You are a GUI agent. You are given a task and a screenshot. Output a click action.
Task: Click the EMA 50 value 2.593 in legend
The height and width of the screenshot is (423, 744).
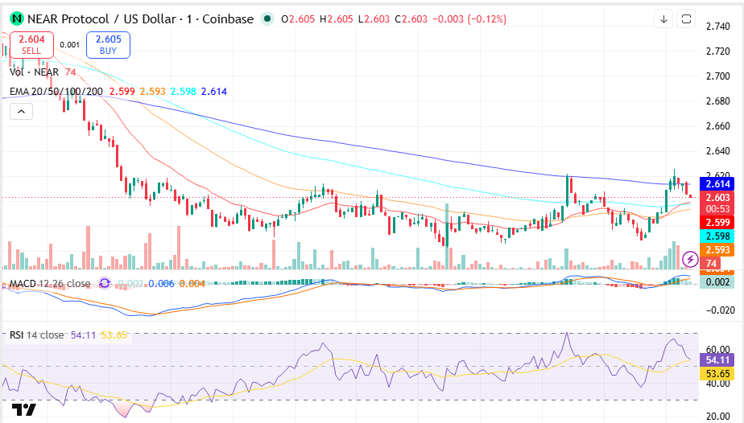(152, 92)
